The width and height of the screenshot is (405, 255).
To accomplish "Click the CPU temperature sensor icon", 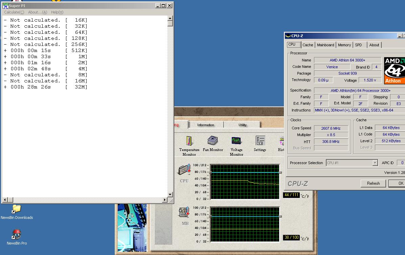I will click(x=184, y=170).
